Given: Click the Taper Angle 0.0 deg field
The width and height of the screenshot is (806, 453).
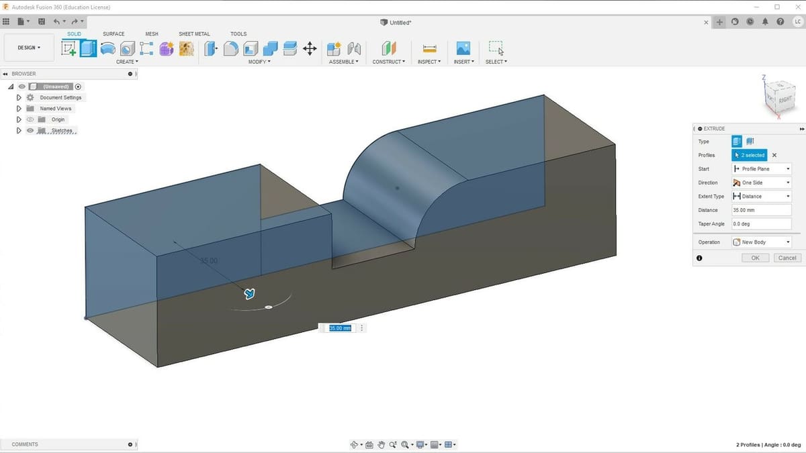Looking at the screenshot, I should pyautogui.click(x=761, y=223).
